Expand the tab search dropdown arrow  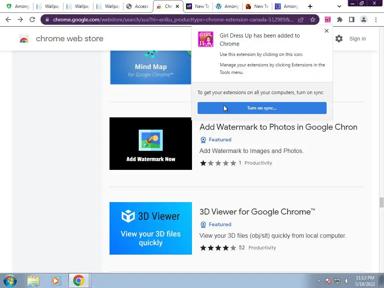click(x=339, y=6)
